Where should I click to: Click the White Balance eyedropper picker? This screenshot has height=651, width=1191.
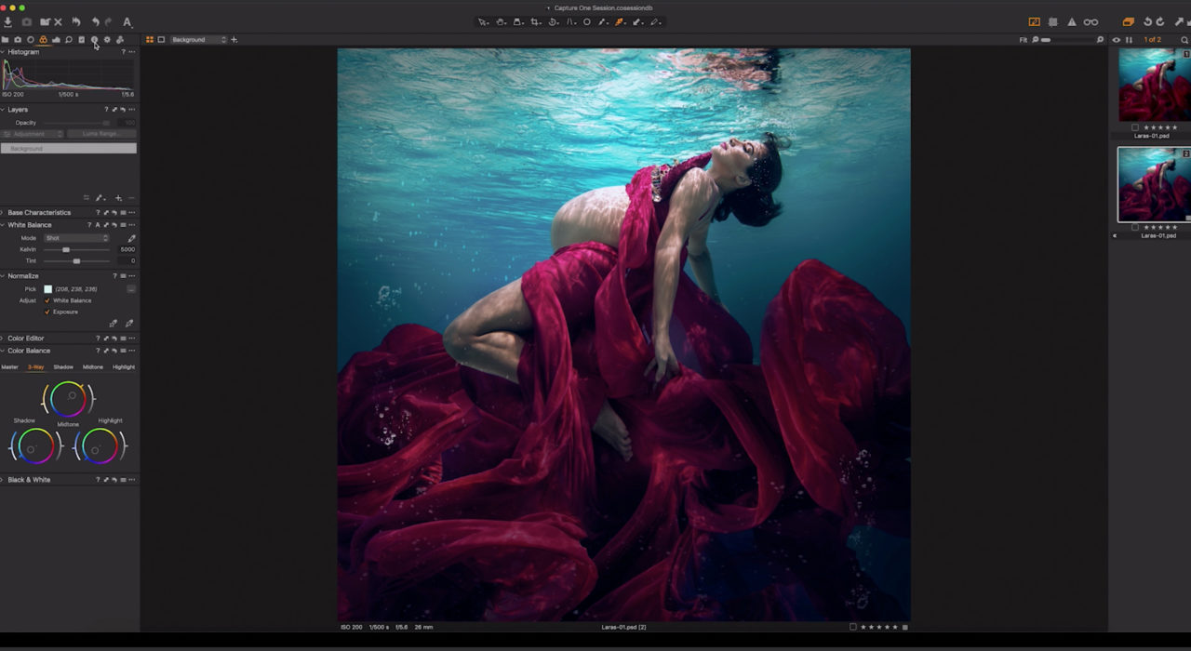[131, 238]
